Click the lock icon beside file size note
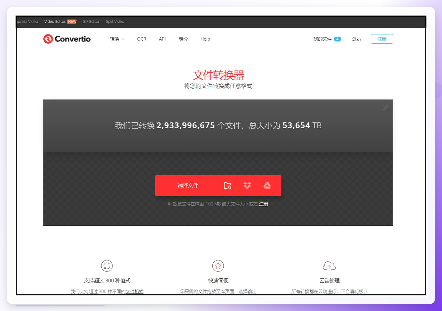Image resolution: width=442 pixels, height=311 pixels. coord(169,204)
